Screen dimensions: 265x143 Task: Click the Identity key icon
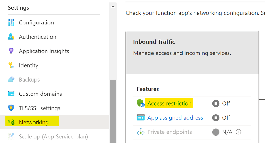[11, 65]
